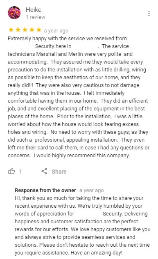Click the thumbs-up like icon
The height and width of the screenshot is (259, 158).
coord(11,171)
